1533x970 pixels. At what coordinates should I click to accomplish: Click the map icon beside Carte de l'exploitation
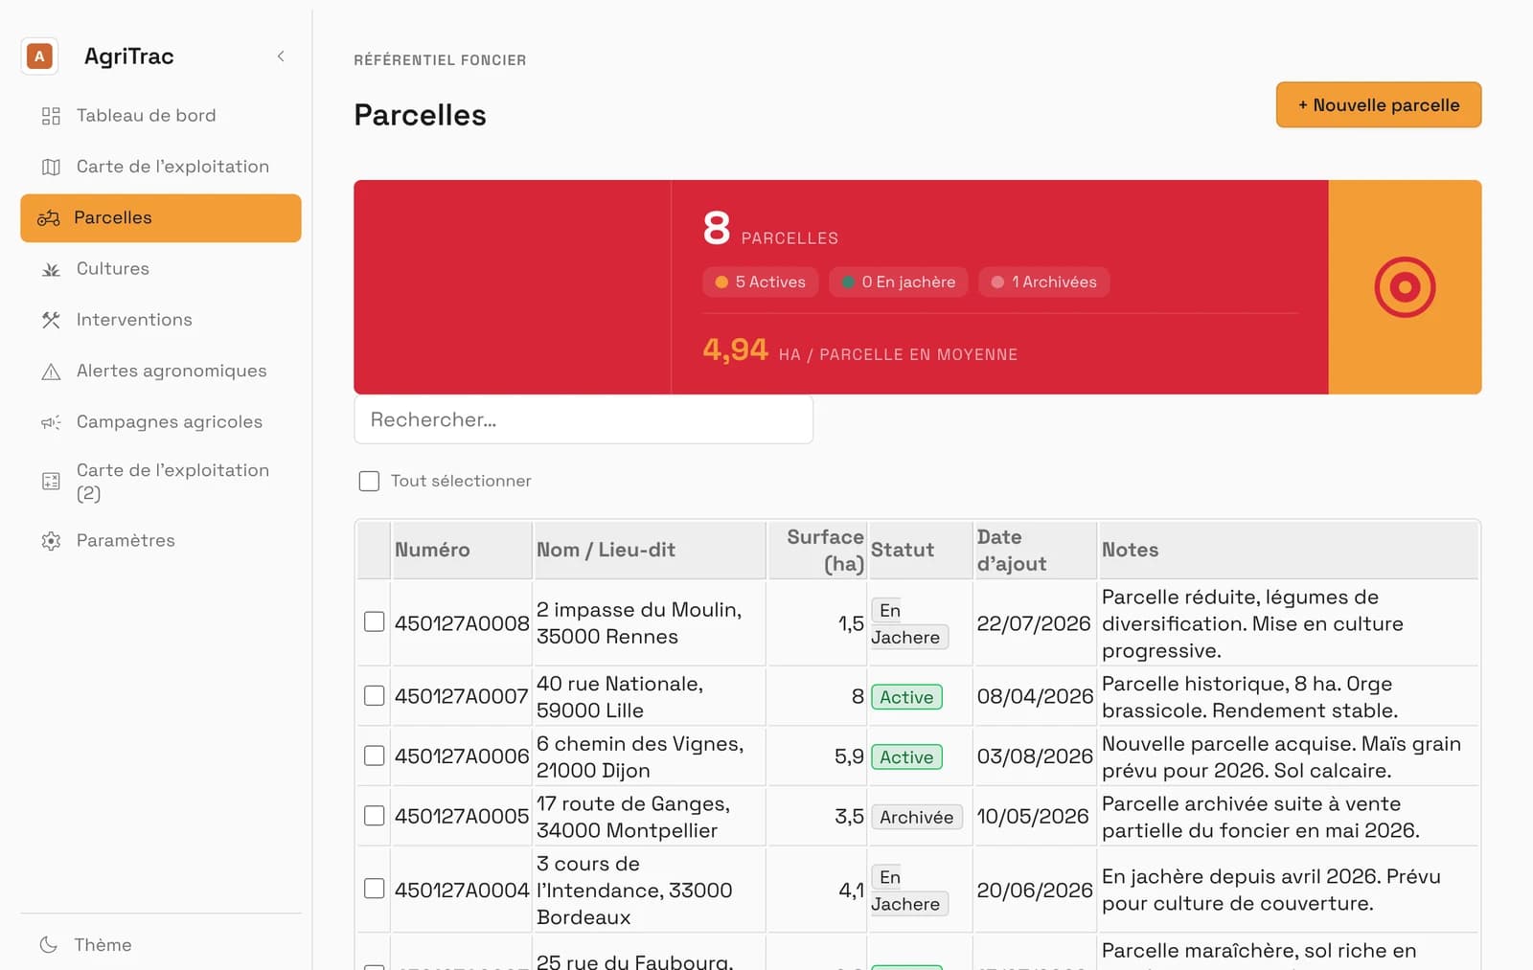tap(51, 167)
